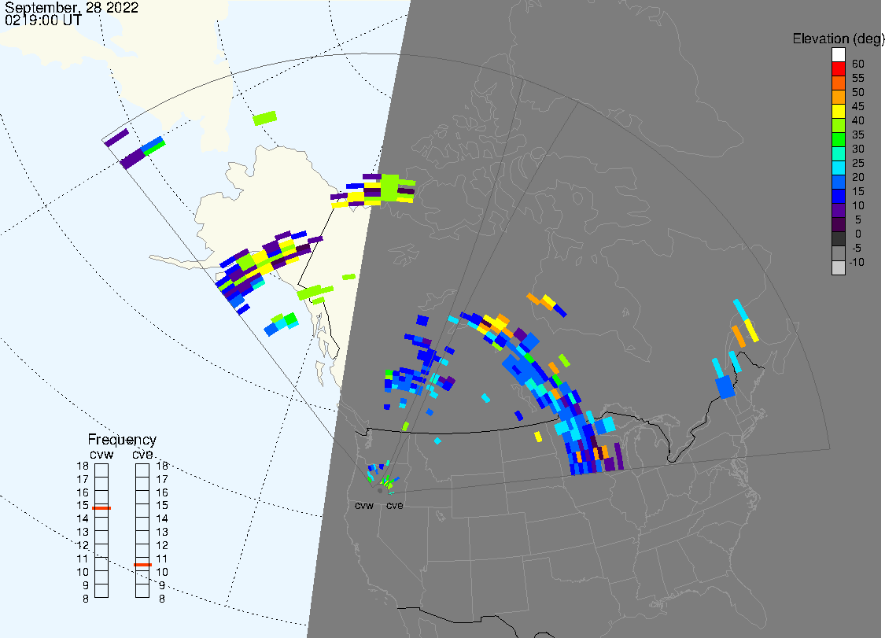885x638 pixels.
Task: Click the gray radar station dot near cvw
Action: tap(380, 491)
